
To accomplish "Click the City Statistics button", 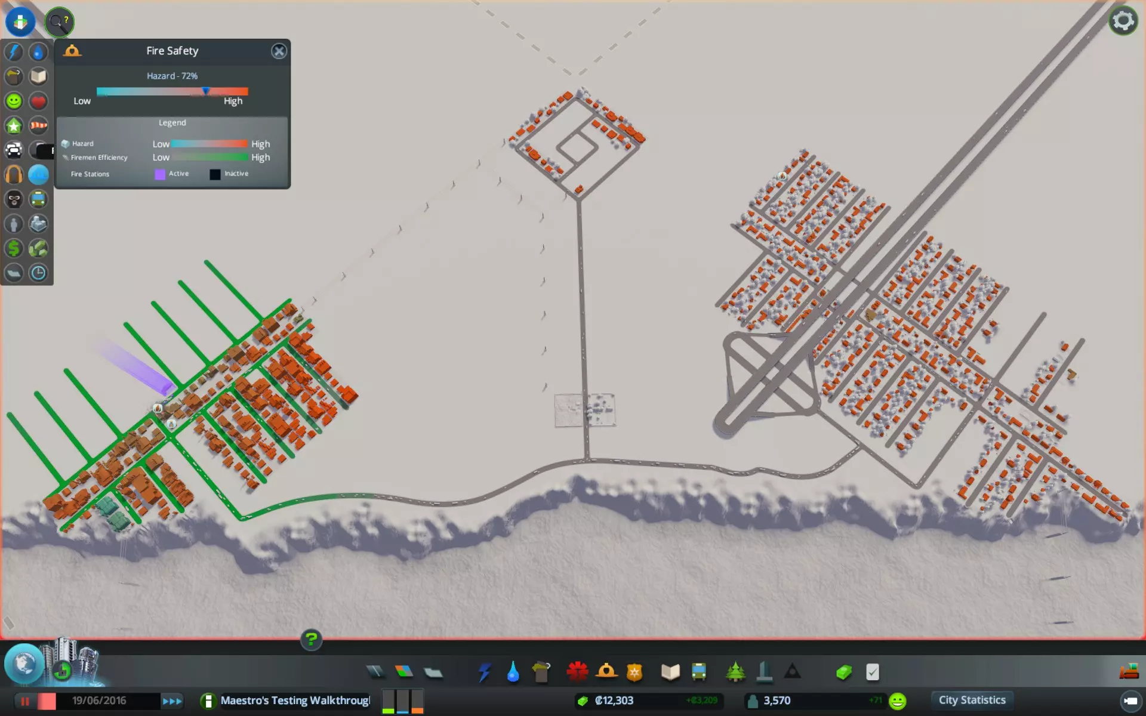I will tap(971, 700).
